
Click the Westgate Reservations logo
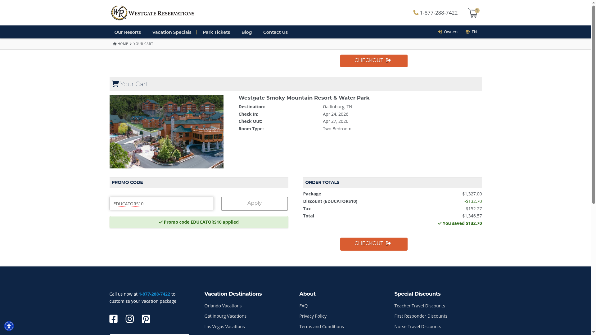[x=153, y=13]
